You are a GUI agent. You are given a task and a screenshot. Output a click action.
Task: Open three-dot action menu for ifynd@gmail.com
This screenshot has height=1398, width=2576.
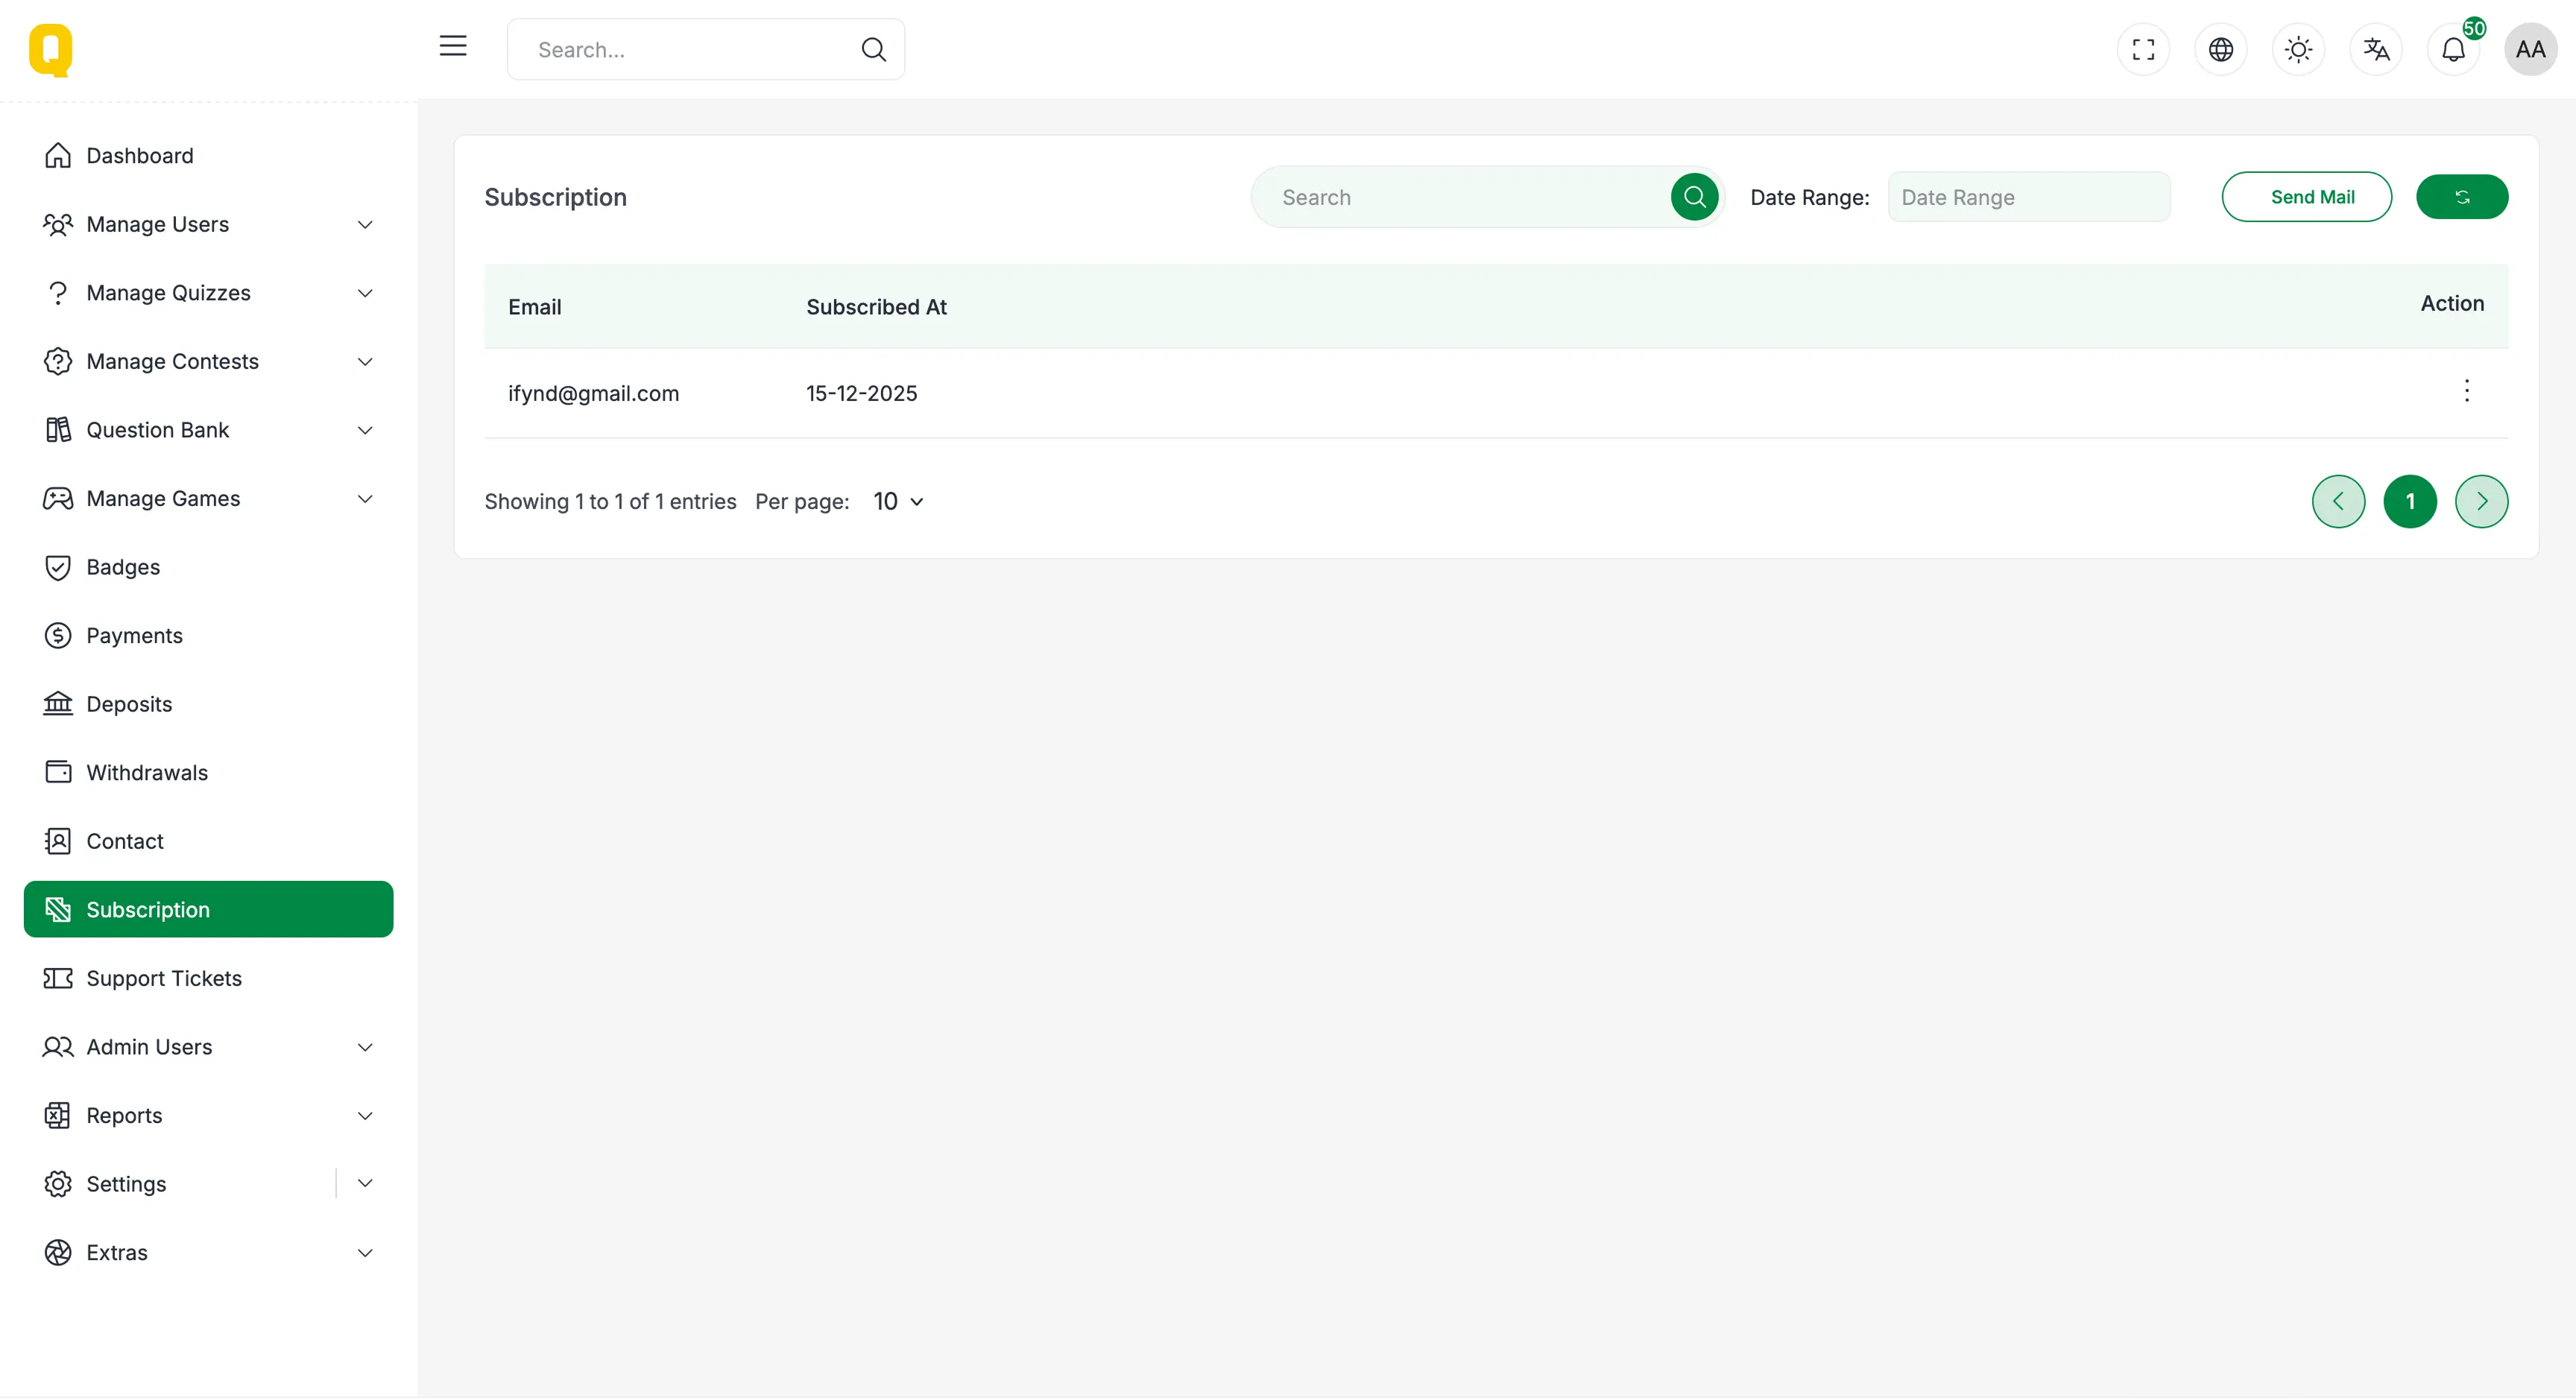pos(2466,391)
